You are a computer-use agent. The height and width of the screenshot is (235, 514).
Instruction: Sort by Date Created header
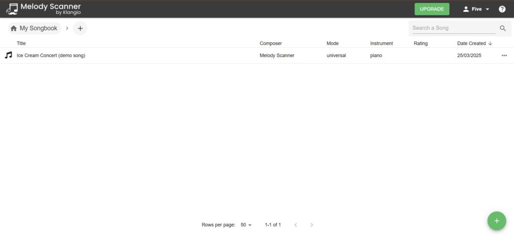click(x=471, y=43)
